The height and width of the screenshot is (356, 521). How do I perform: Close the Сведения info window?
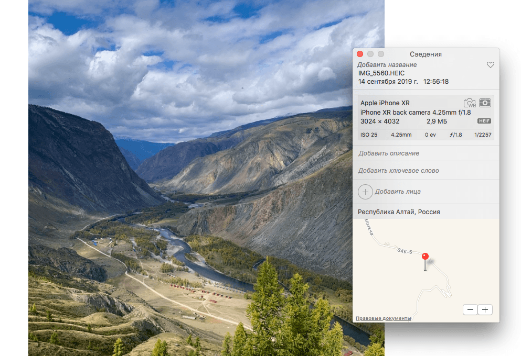(x=360, y=54)
